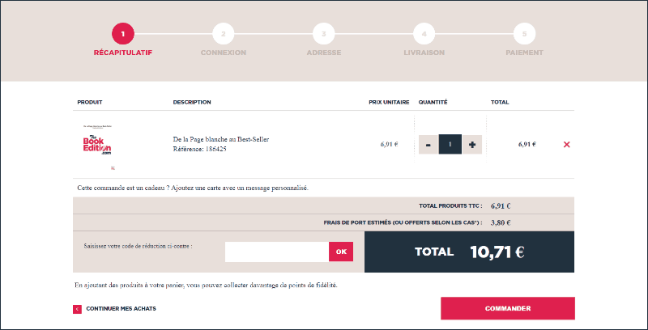This screenshot has width=648, height=330.
Task: Click the Connexion step label
Action: pyautogui.click(x=224, y=53)
